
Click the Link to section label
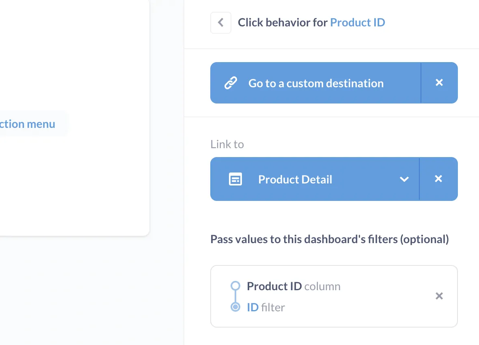(227, 144)
